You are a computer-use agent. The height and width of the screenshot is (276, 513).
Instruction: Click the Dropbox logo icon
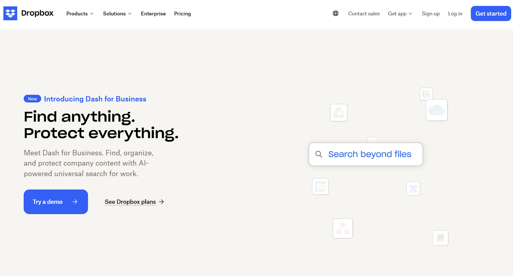10,13
